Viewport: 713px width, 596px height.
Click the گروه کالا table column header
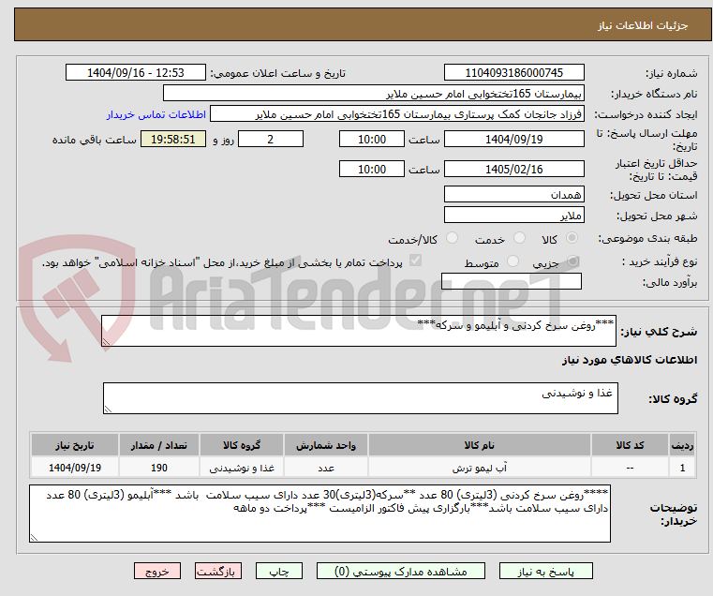242,445
